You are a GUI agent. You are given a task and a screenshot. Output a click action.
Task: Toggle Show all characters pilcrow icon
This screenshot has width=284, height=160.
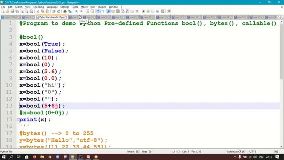coord(103,11)
